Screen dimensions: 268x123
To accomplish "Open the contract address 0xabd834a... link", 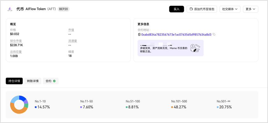I will pyautogui.click(x=176, y=35).
